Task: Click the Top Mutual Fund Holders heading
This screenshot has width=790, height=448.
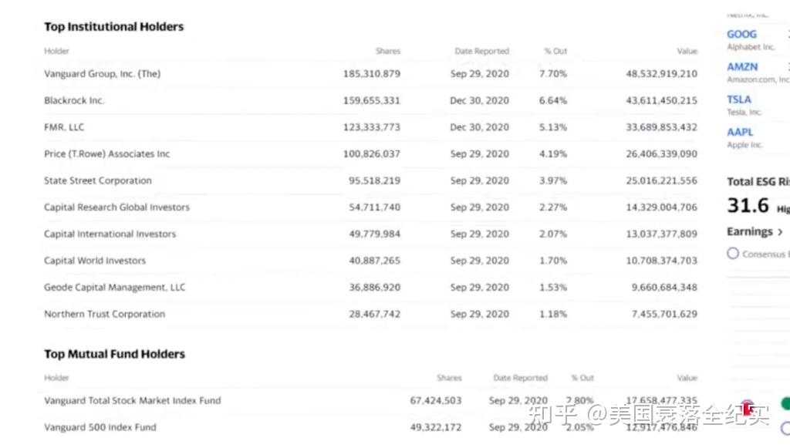Action: click(x=114, y=355)
